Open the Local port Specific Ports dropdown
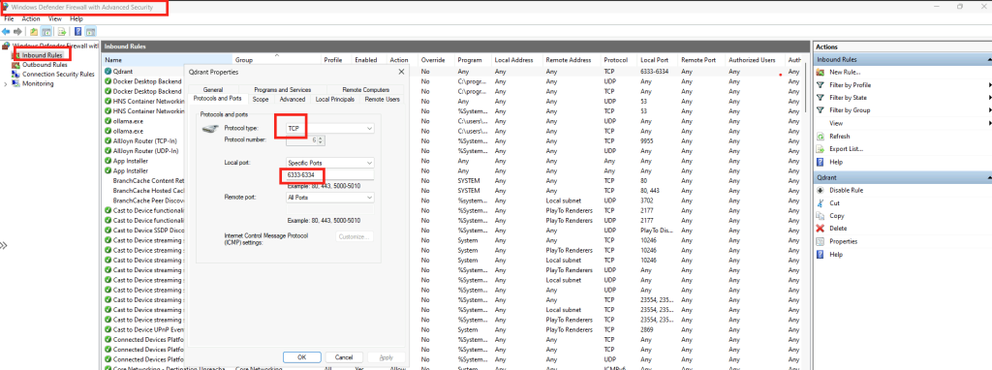This screenshot has width=992, height=370. tap(369, 163)
